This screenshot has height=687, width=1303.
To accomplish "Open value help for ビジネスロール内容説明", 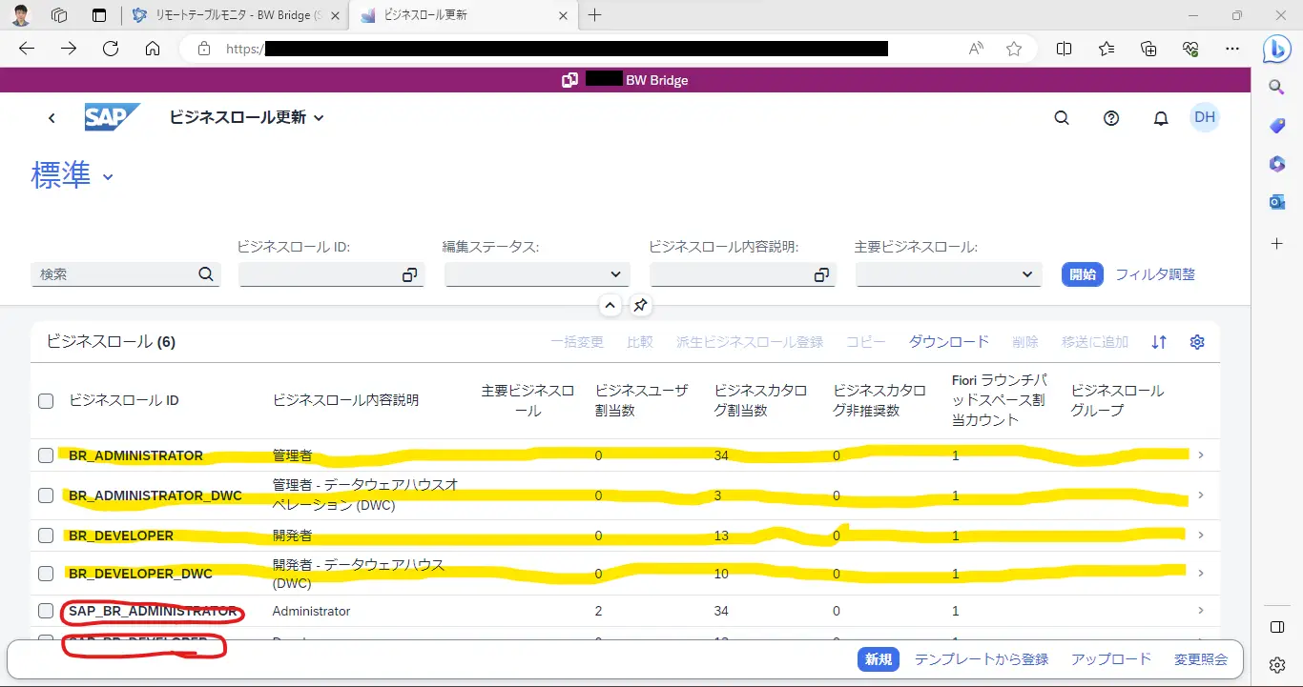I will [x=821, y=274].
